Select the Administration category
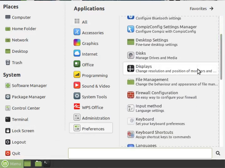 click(x=91, y=117)
